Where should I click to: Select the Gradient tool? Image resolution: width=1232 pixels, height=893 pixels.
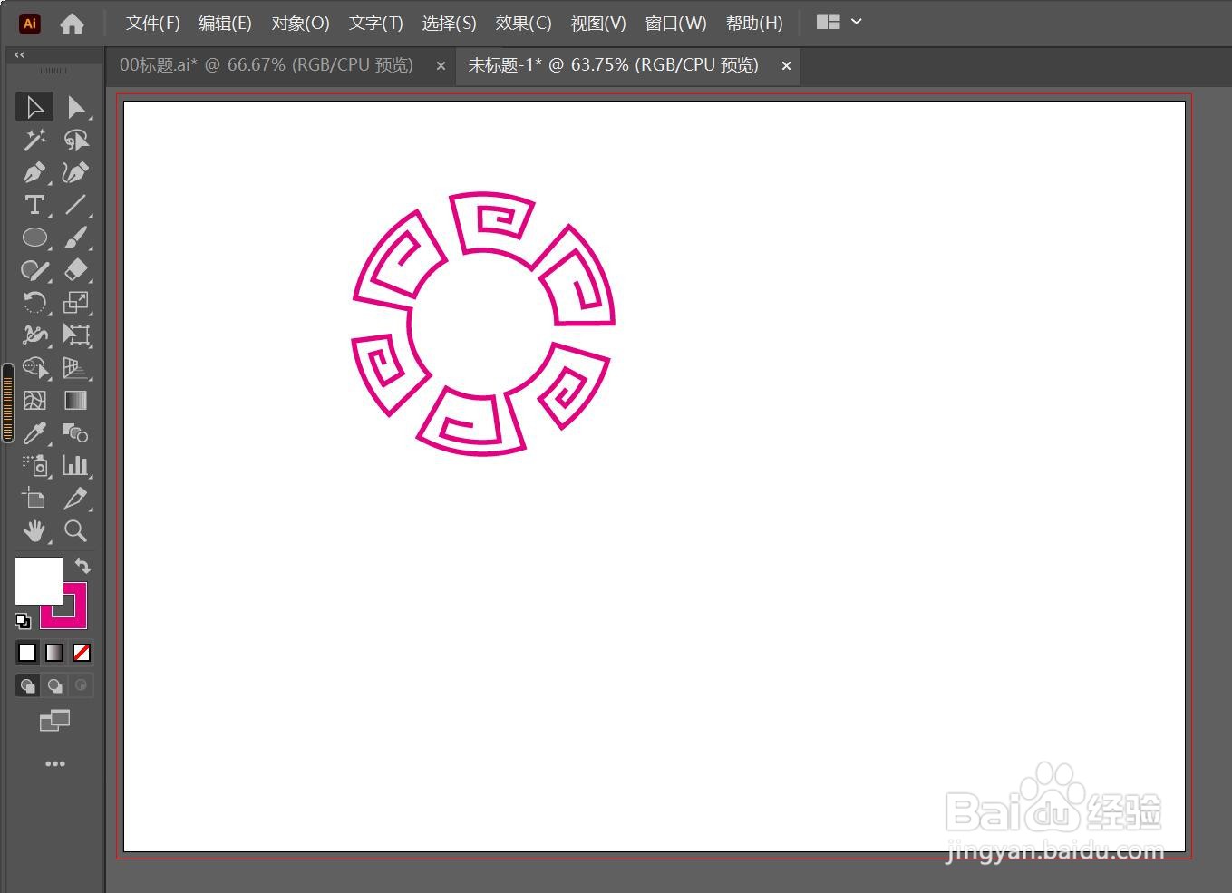click(76, 401)
